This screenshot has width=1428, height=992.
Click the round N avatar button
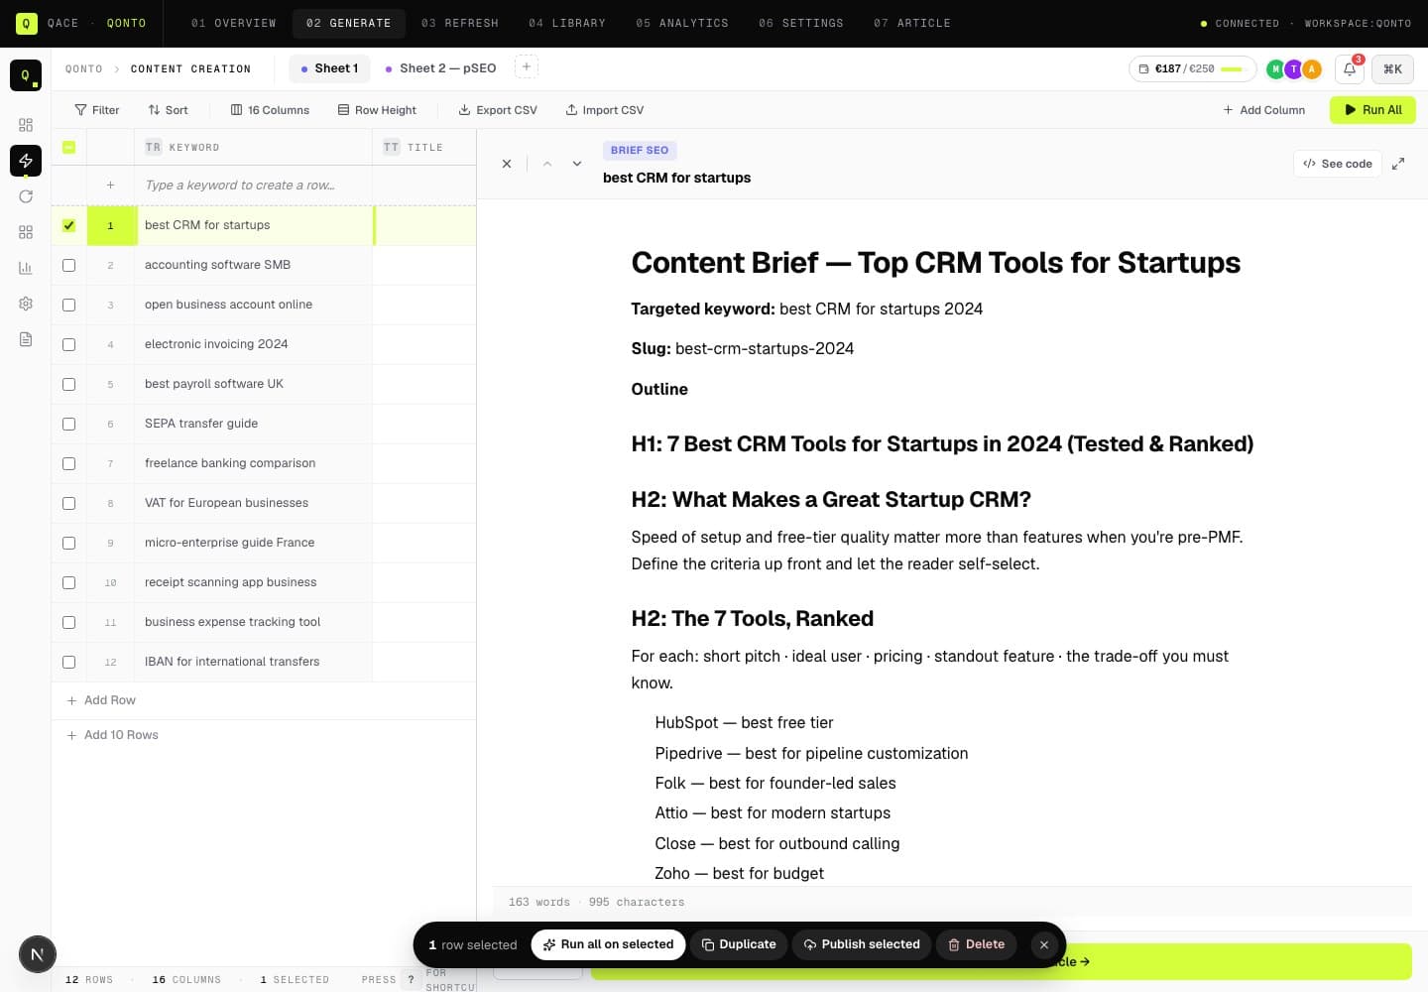tap(38, 955)
